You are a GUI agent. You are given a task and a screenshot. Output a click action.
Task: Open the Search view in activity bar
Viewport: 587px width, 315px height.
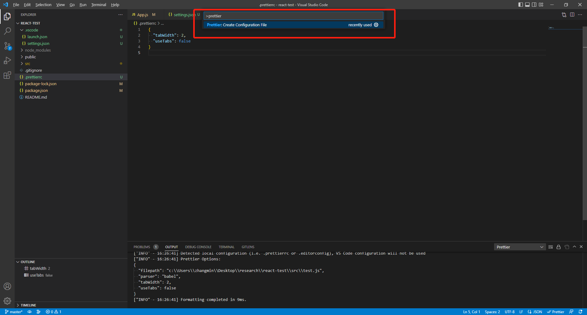click(7, 31)
